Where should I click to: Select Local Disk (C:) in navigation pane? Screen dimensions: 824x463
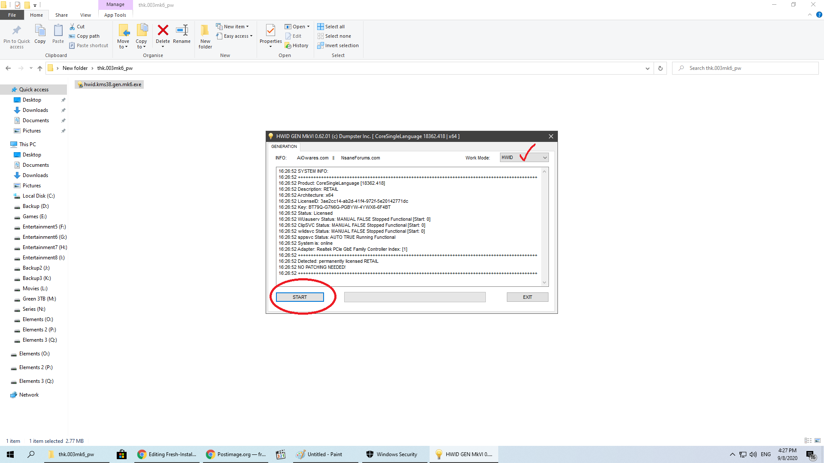(39, 196)
